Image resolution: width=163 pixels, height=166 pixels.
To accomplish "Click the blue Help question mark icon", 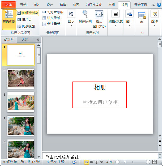I will pyautogui.click(x=159, y=5).
